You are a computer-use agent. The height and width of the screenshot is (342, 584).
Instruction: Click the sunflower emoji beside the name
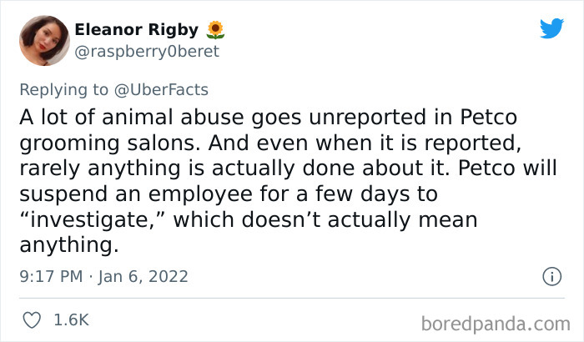click(x=216, y=30)
